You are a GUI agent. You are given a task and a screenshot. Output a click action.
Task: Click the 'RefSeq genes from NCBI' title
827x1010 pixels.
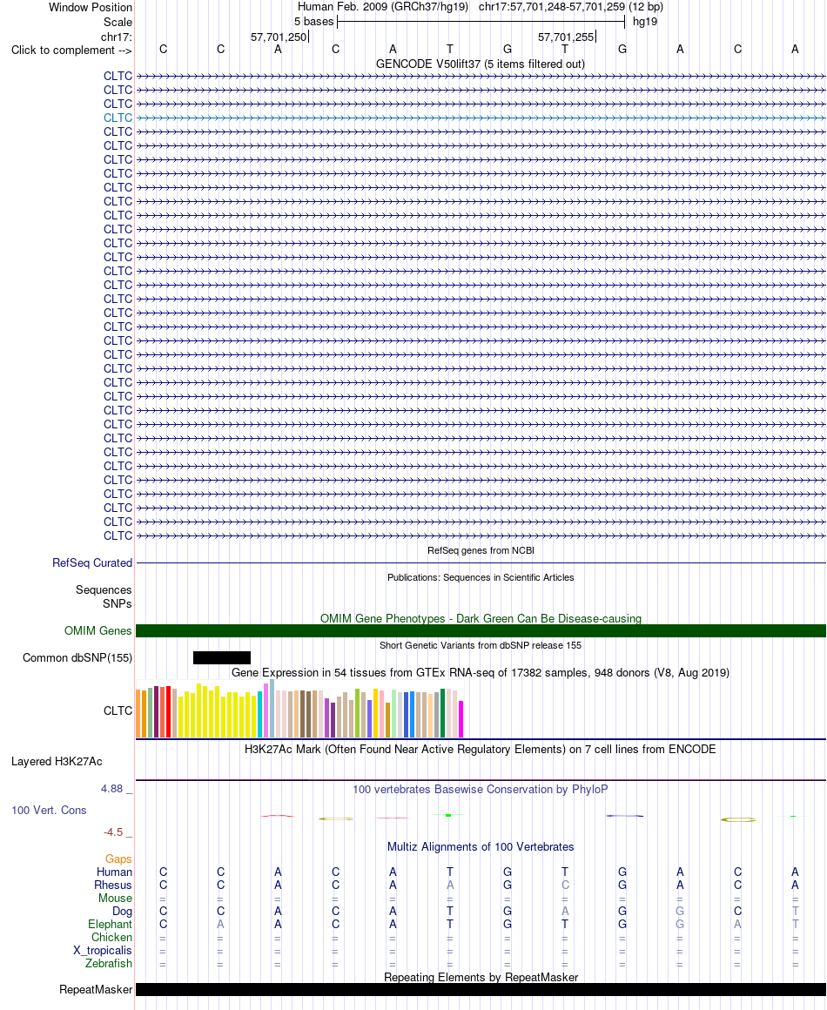pos(481,551)
